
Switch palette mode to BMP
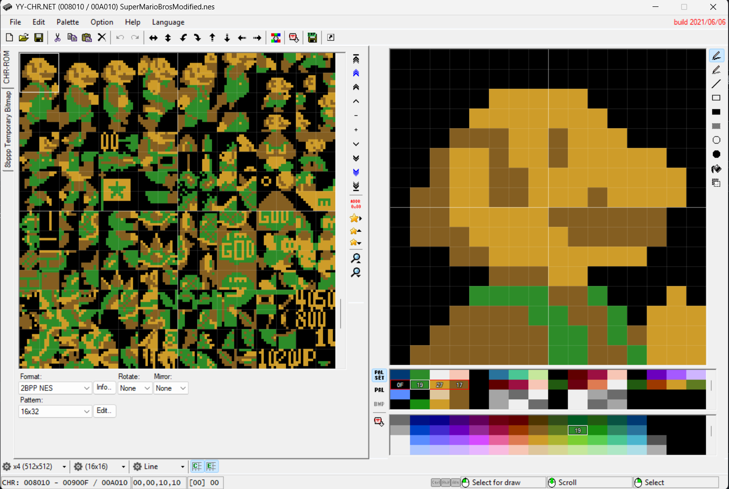[x=379, y=404]
